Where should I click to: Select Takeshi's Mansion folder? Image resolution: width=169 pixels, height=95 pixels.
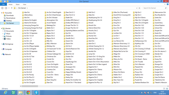point(160,83)
